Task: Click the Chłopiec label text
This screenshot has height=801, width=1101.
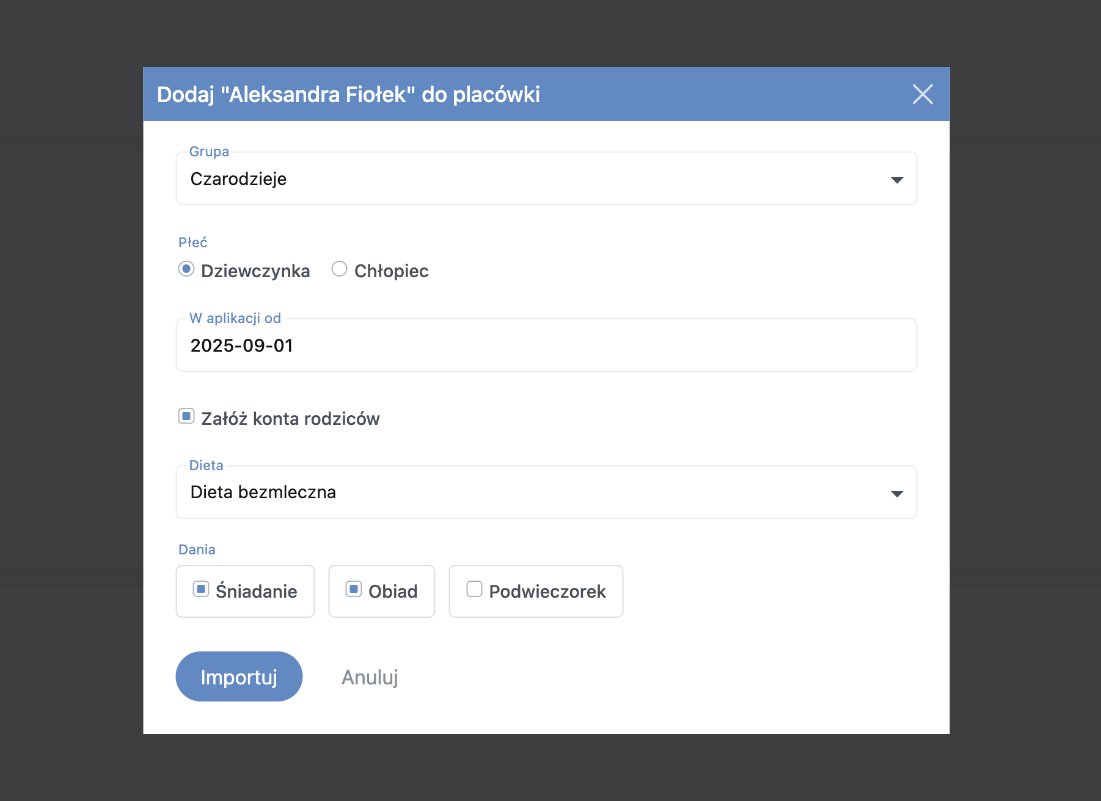Action: [x=392, y=271]
